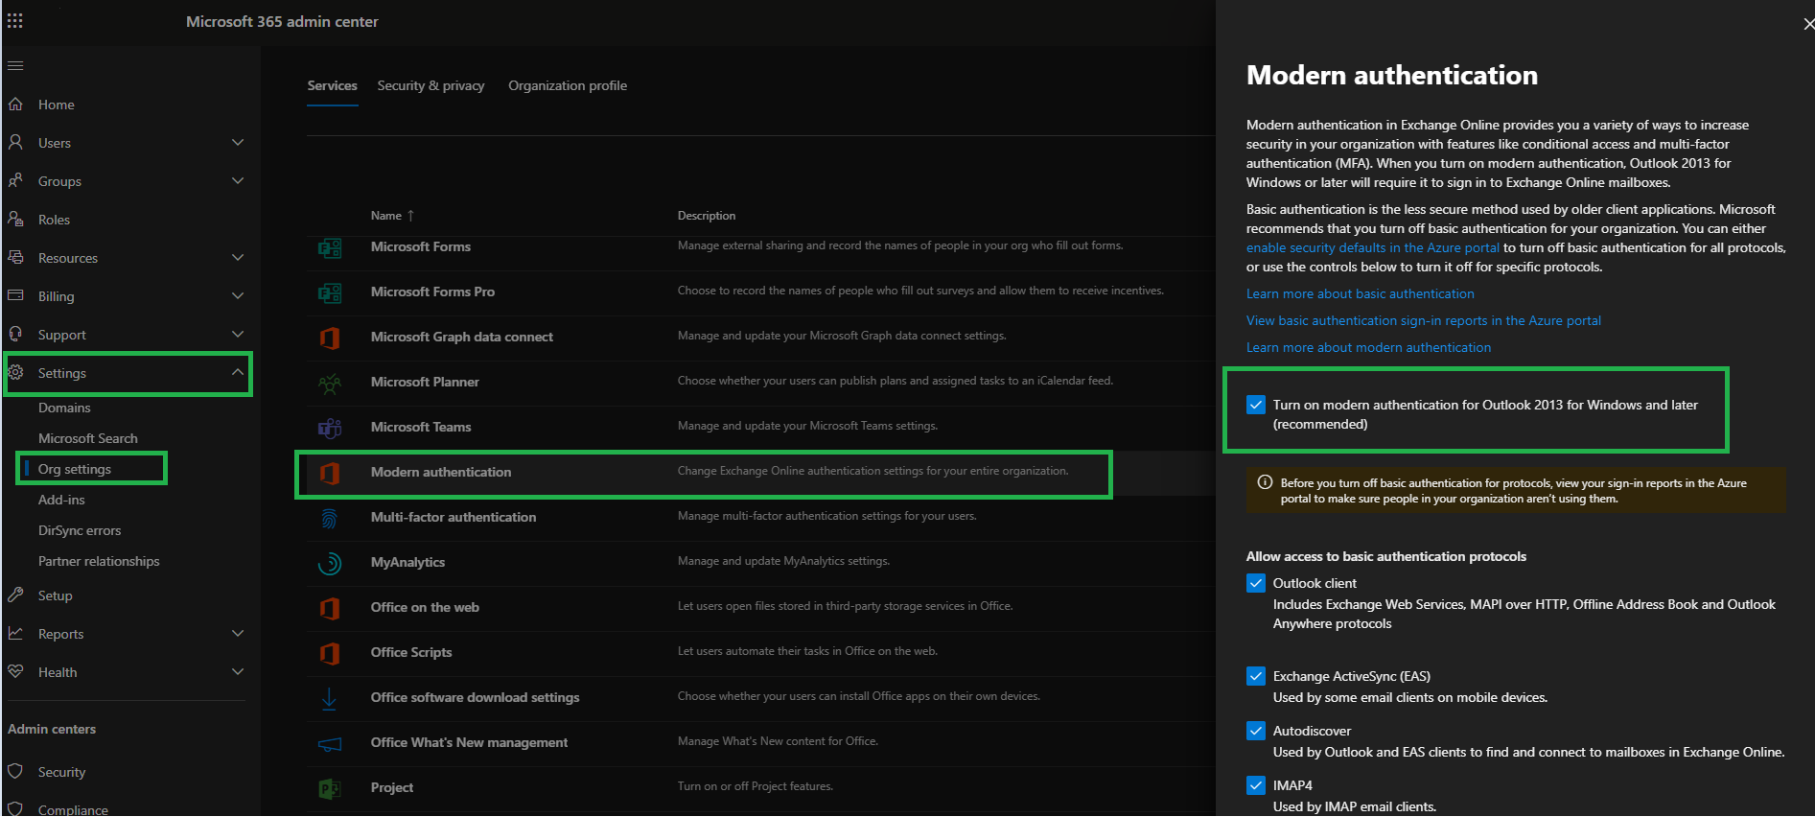Open the Office on the web row
The width and height of the screenshot is (1815, 817).
coord(761,608)
